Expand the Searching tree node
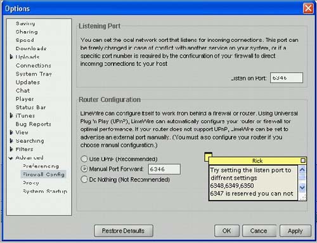Screen dimensions: 317x243 point(11,141)
